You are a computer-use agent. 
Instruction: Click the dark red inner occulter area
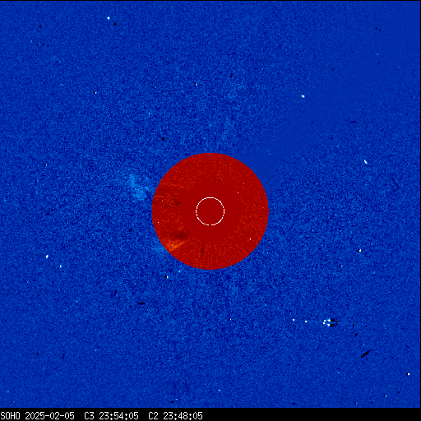point(210,211)
